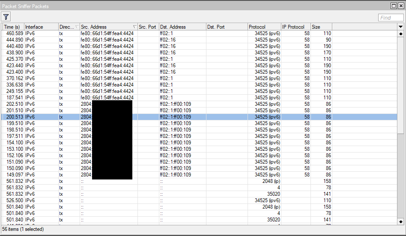The image size is (406, 236).
Task: Select the packet at time 199.510
Action: pos(199,123)
